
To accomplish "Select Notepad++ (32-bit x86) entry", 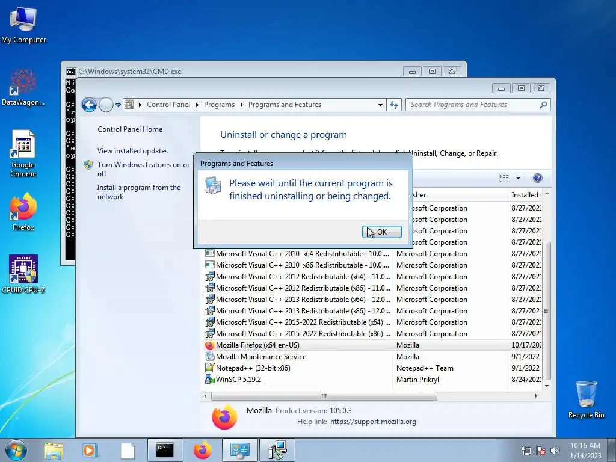I will pyautogui.click(x=372, y=368).
